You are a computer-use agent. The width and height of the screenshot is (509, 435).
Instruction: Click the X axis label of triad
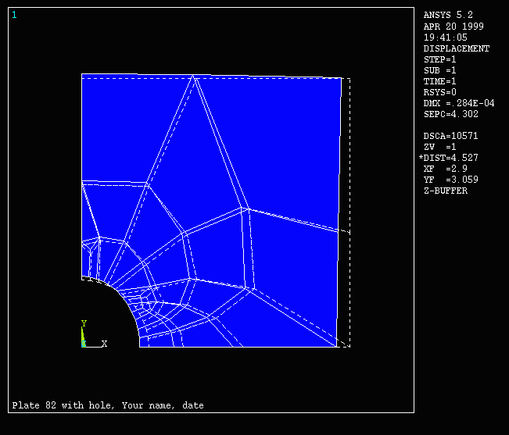point(104,344)
